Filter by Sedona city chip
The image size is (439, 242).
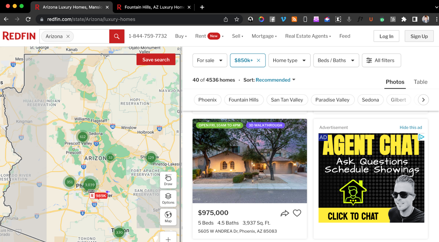[x=370, y=100]
